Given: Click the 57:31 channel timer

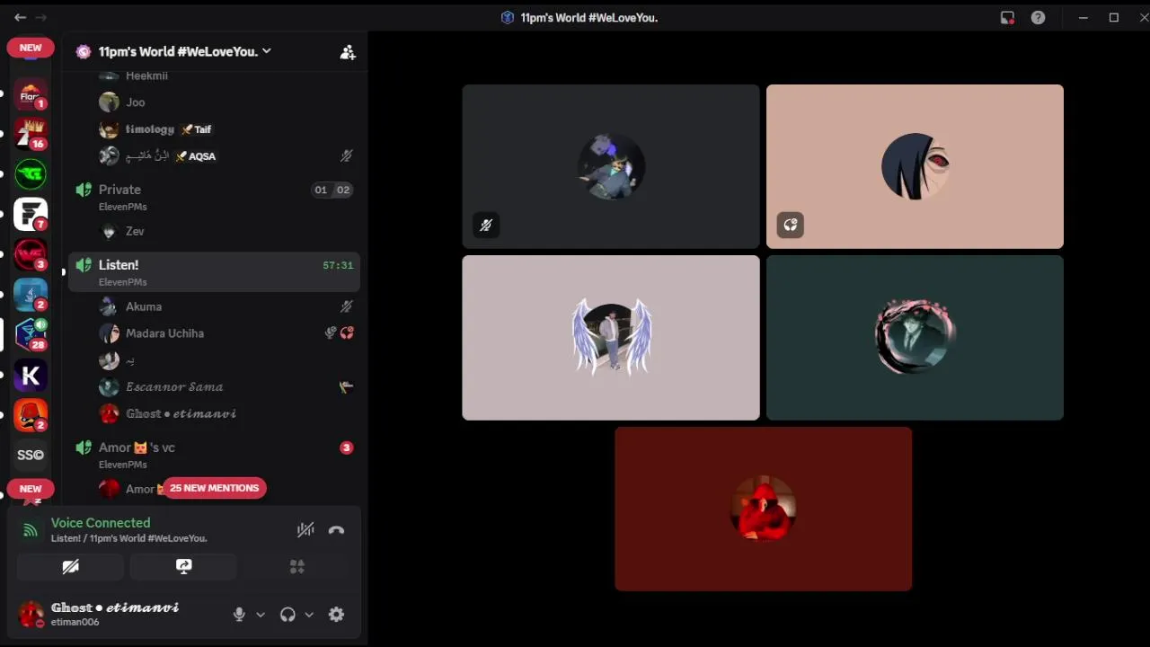Looking at the screenshot, I should (x=338, y=265).
